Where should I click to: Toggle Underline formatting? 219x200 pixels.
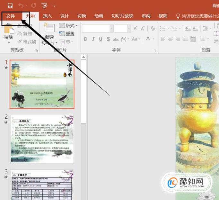coord(101,39)
